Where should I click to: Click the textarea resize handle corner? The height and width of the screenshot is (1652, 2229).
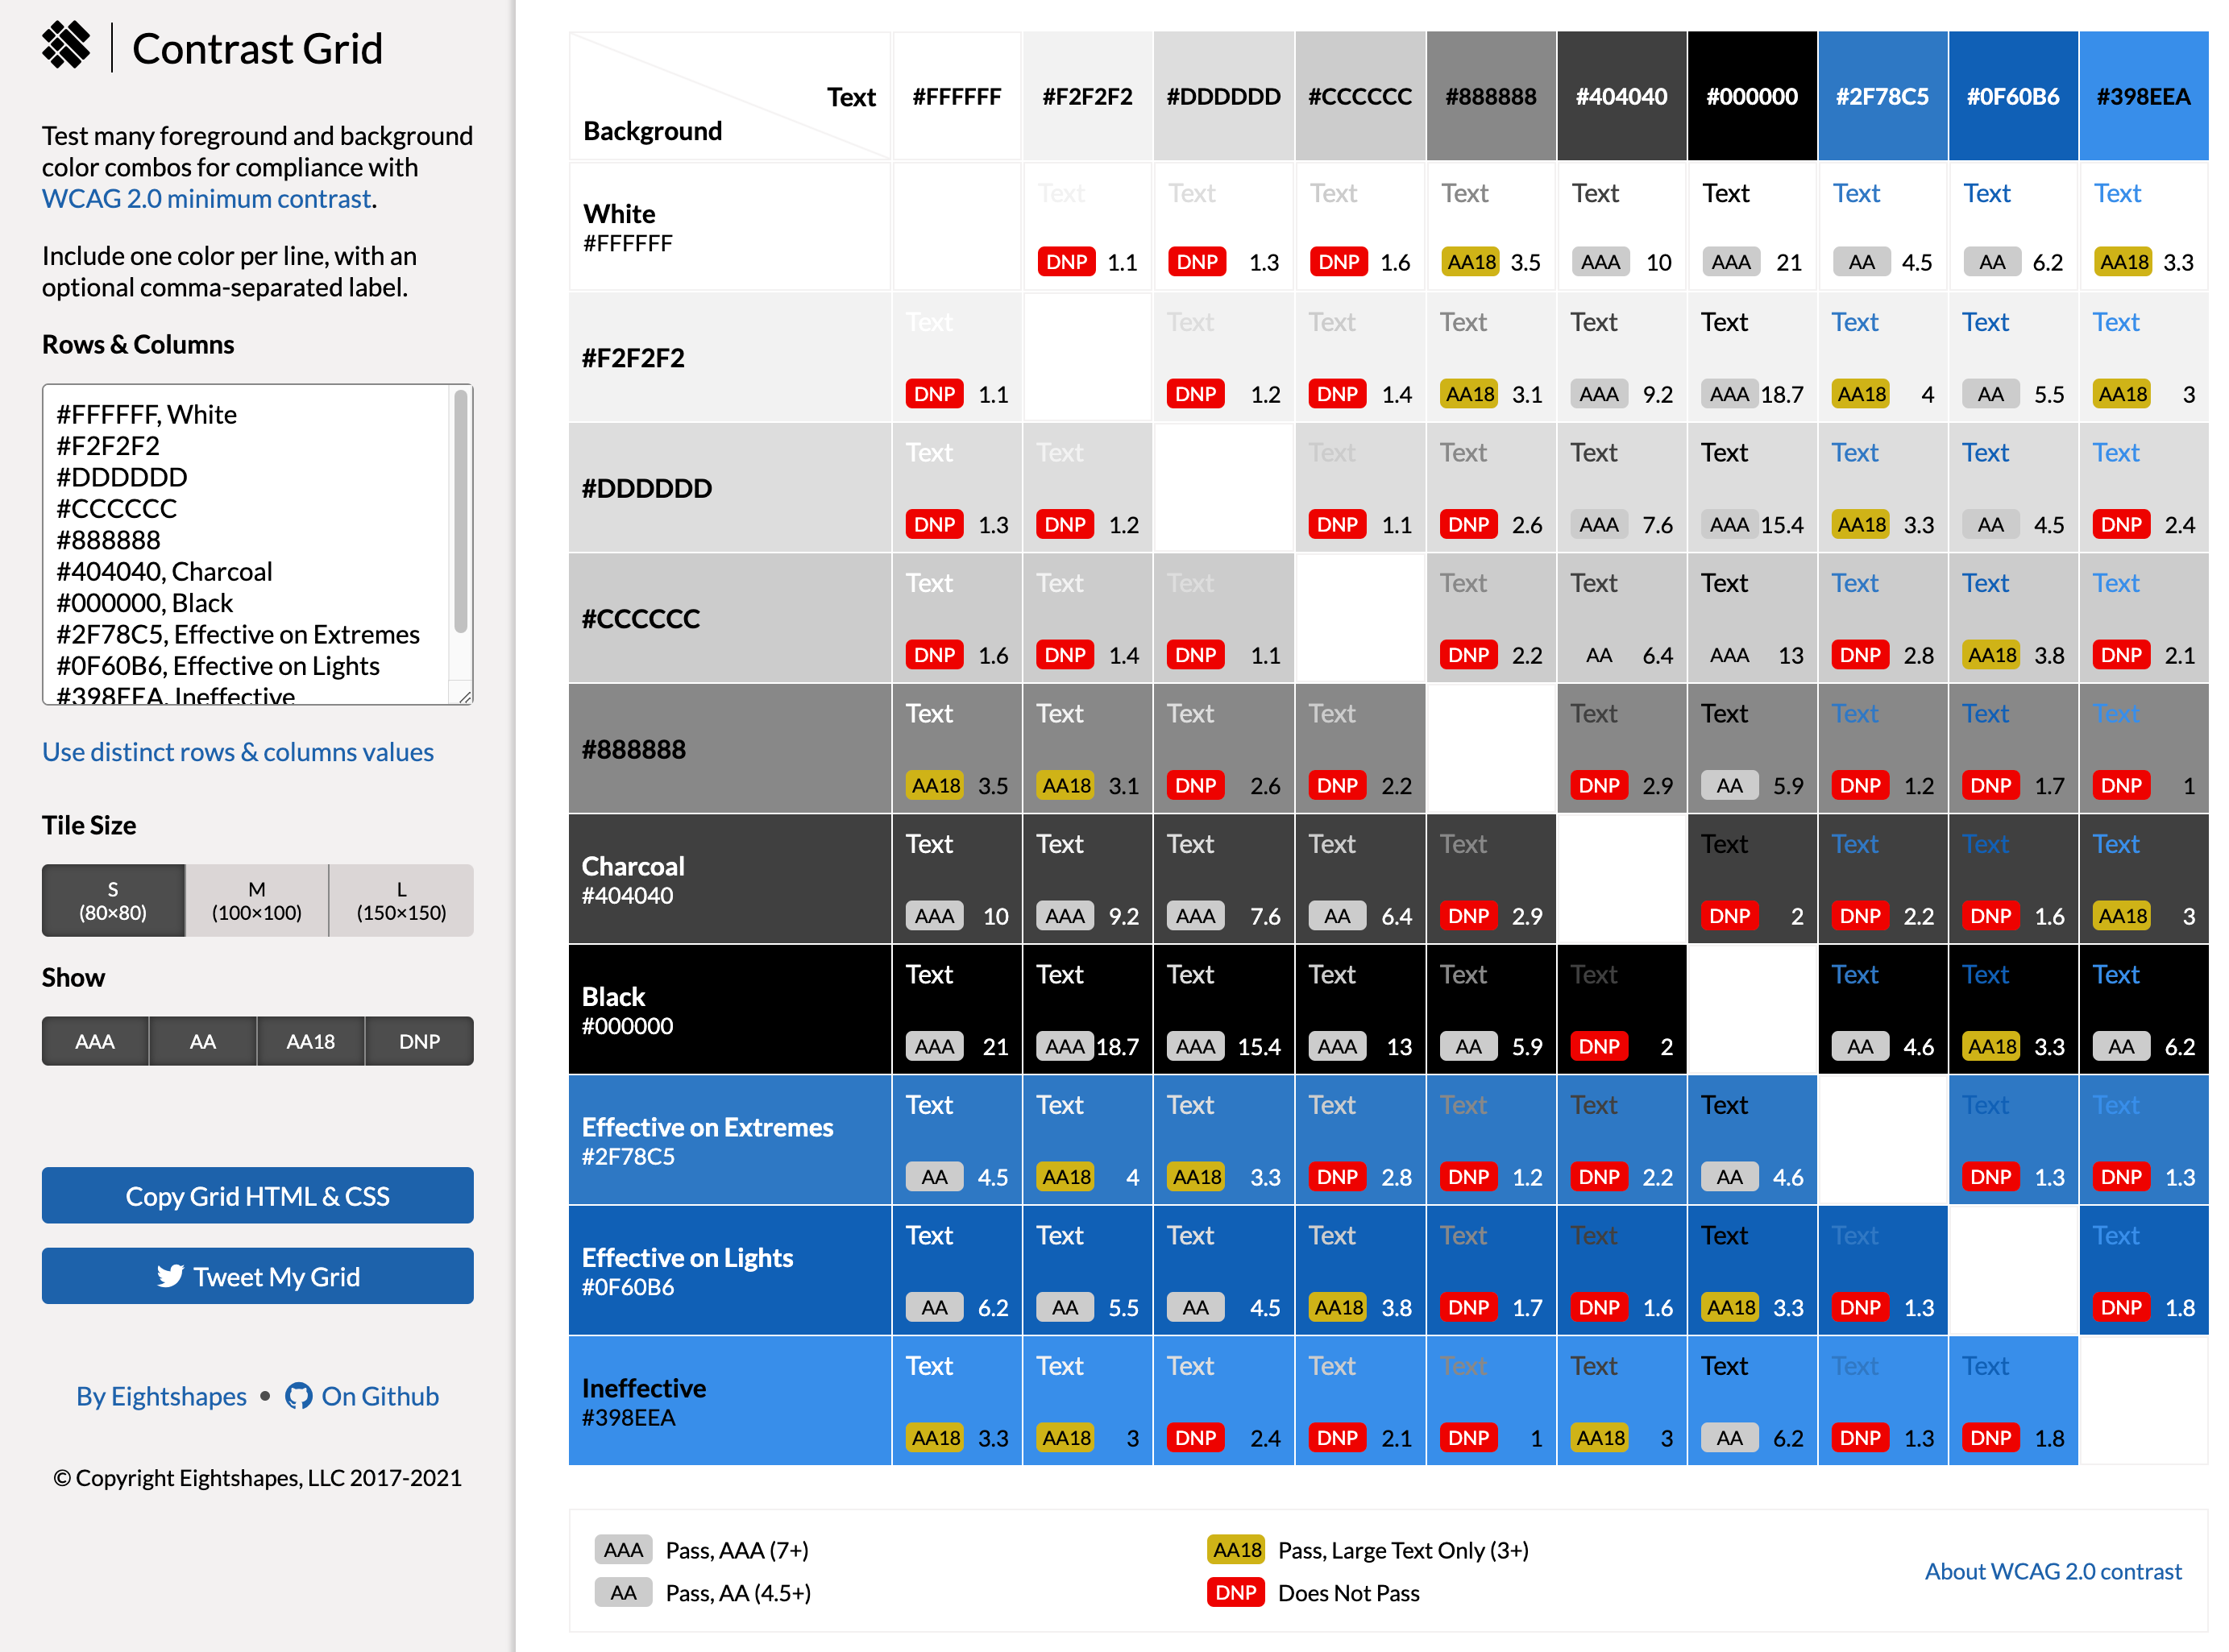click(x=465, y=697)
